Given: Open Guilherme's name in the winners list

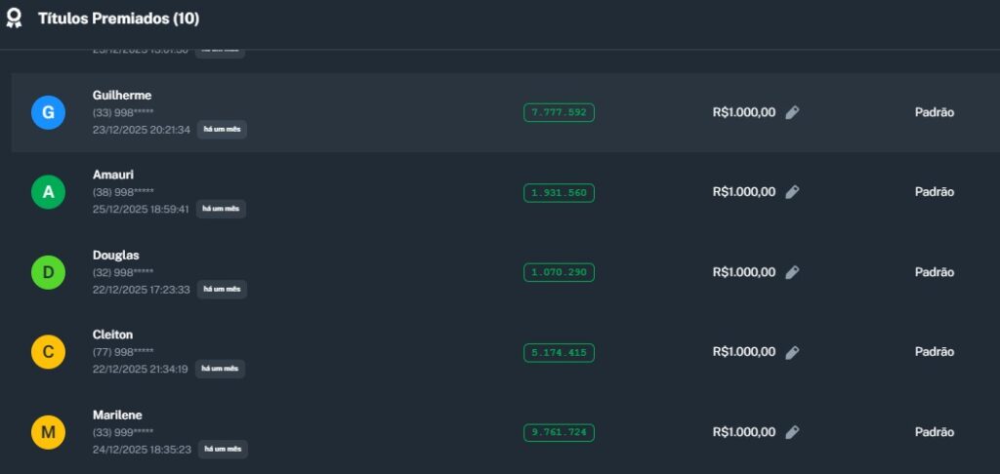Looking at the screenshot, I should coord(122,95).
